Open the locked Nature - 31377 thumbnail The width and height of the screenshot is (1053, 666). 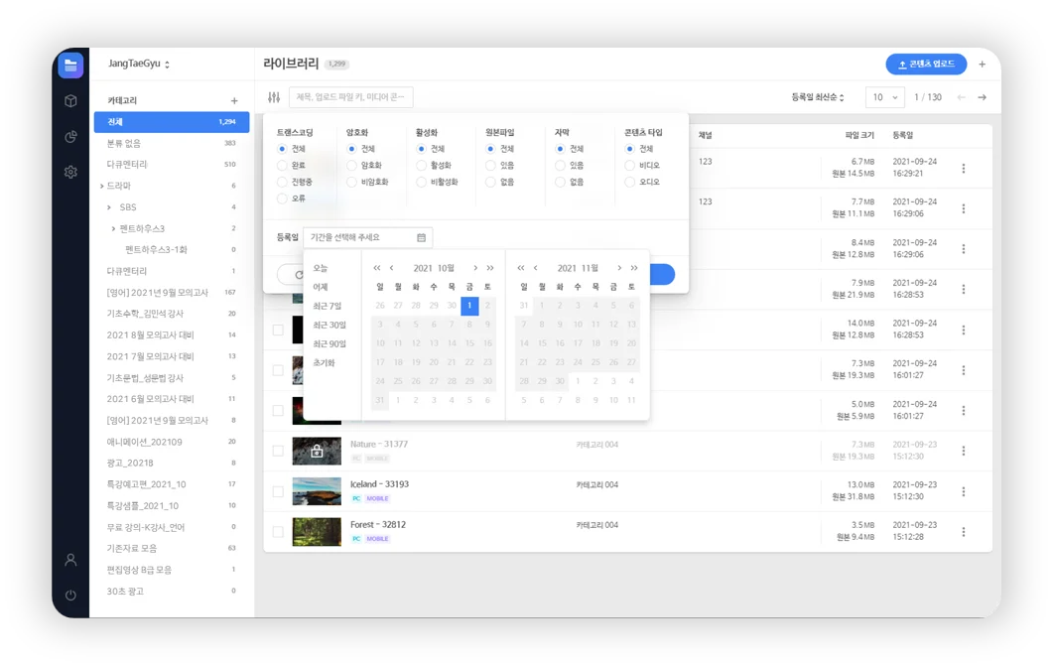[x=317, y=452]
